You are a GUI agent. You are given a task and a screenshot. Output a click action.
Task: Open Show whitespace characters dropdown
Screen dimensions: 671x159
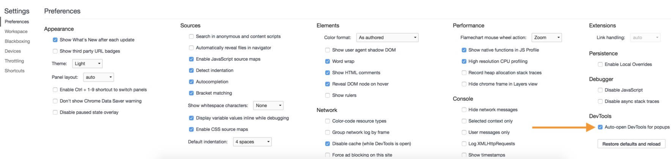(x=268, y=106)
